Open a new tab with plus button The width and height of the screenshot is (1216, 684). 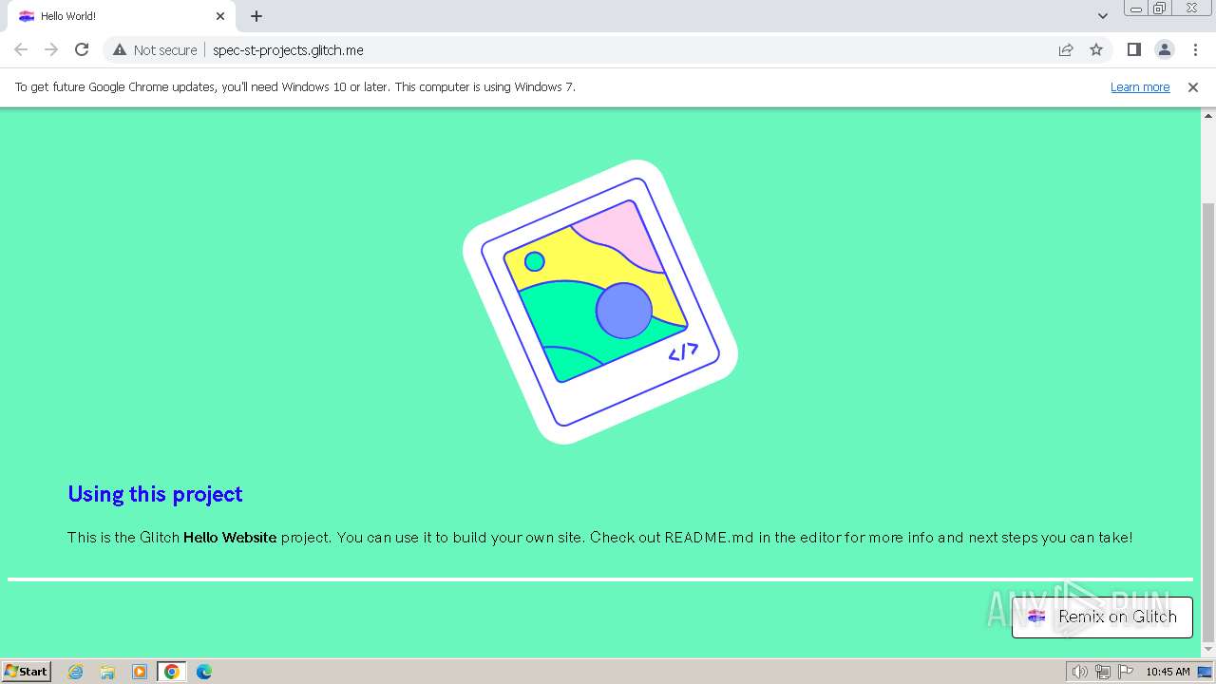click(256, 16)
